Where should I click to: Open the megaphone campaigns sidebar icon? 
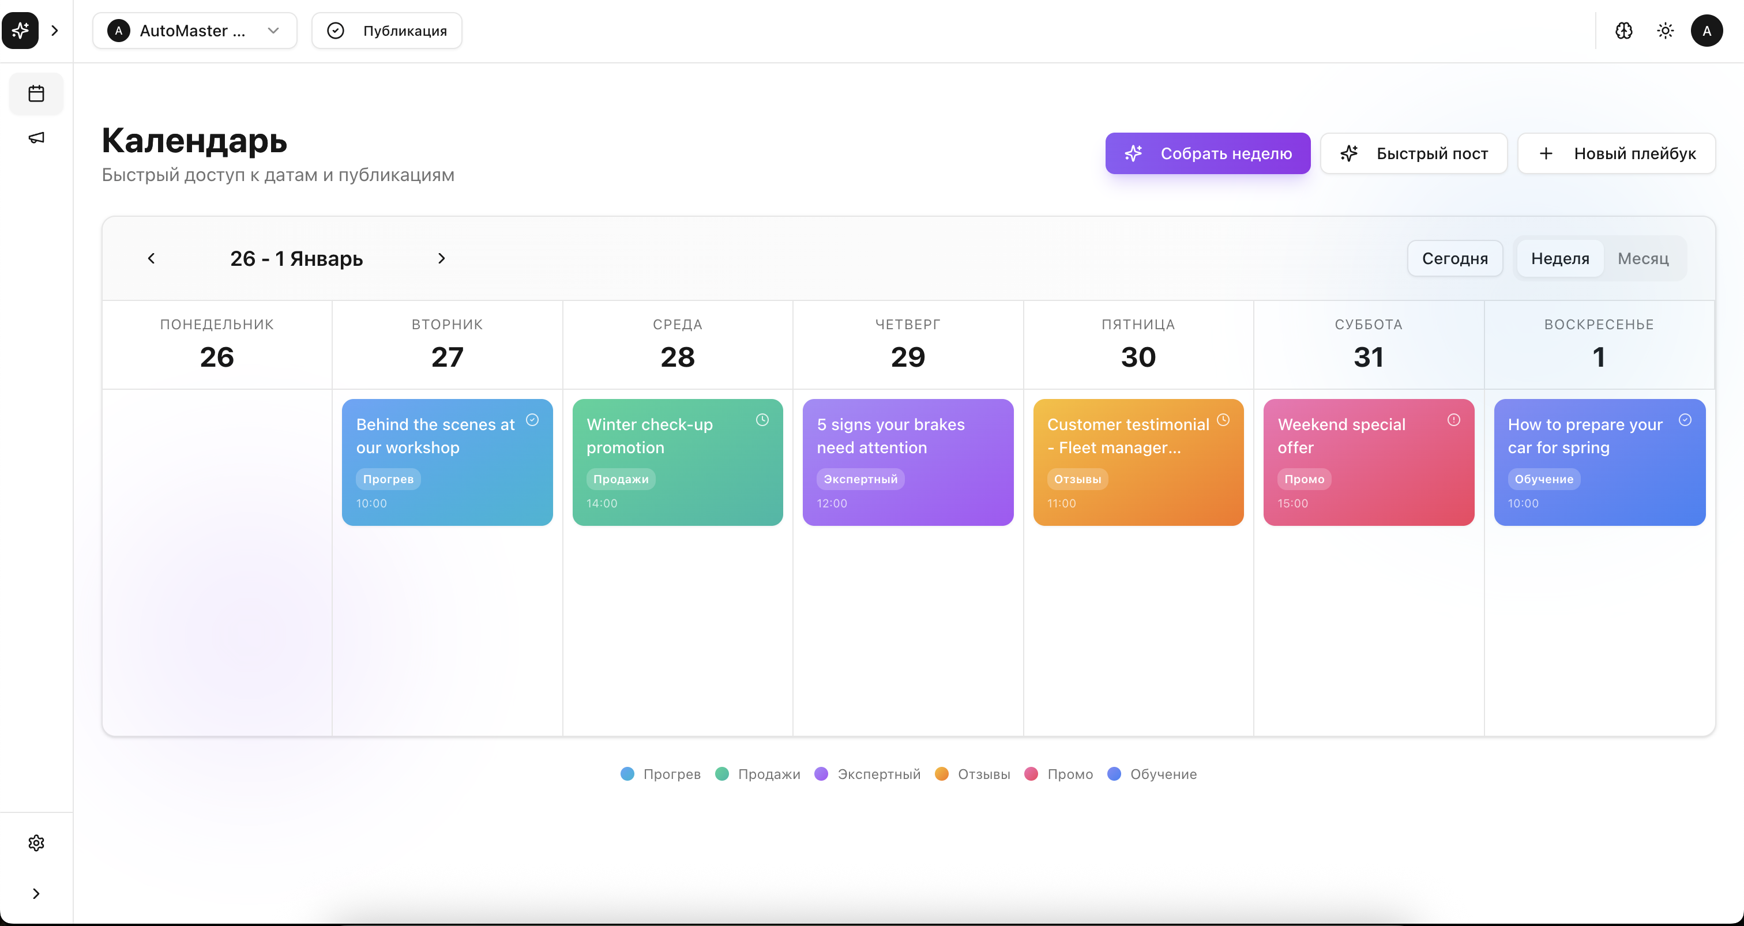pyautogui.click(x=36, y=138)
